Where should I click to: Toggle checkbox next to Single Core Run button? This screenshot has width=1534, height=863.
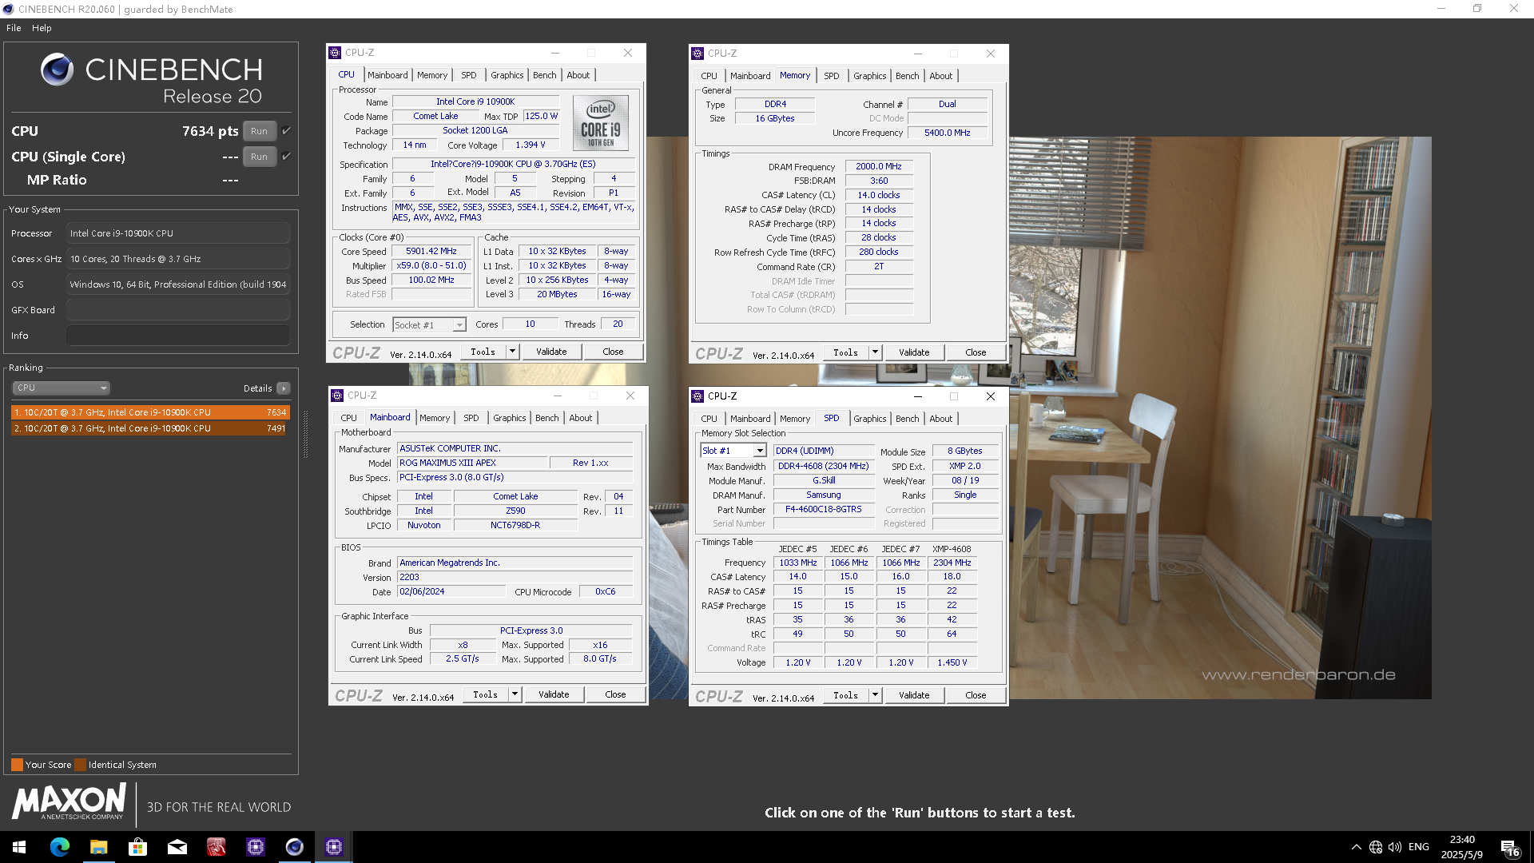pyautogui.click(x=286, y=156)
